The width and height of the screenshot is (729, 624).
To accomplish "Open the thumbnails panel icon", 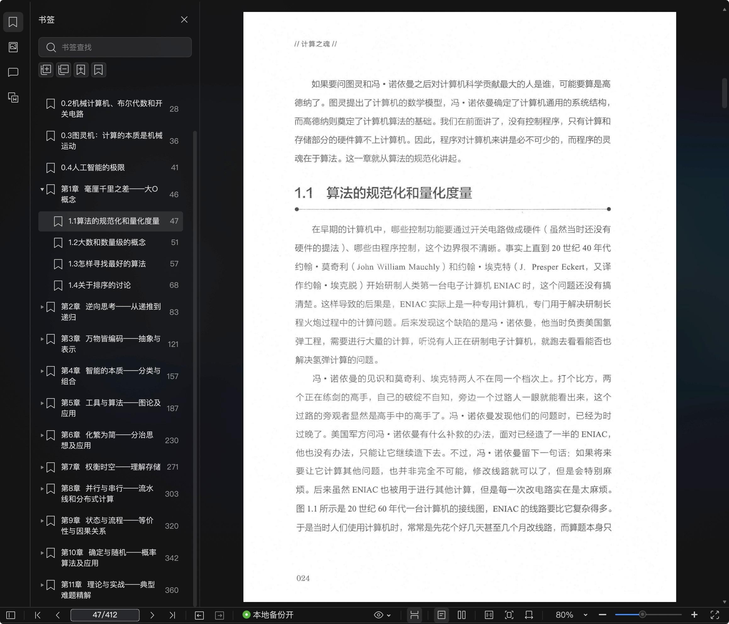I will click(13, 47).
